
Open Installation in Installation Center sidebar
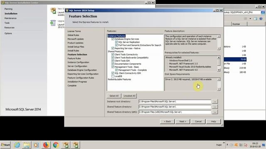tap(11, 14)
